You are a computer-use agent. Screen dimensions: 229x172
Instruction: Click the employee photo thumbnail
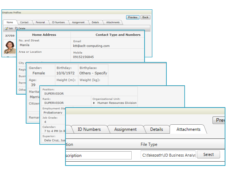pyautogui.click(x=10, y=47)
